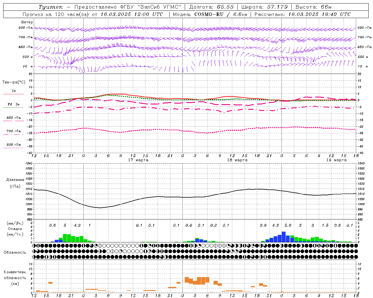The height and width of the screenshot is (298, 373).
Task: Click the "Тем-ра(°C)" axis label
Action: tap(14, 82)
